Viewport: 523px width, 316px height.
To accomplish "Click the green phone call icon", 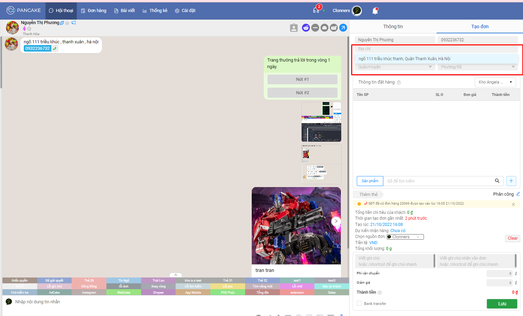I will (55, 48).
